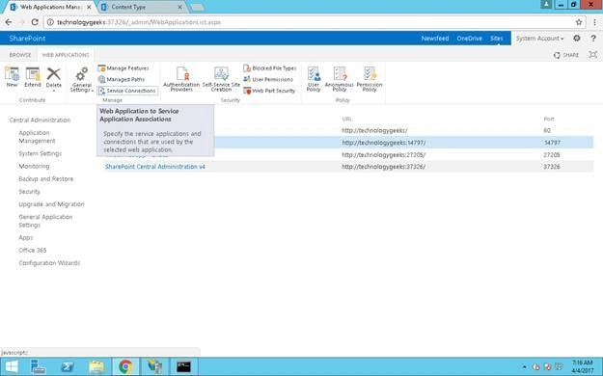
Task: Open a new browser tab
Action: pyautogui.click(x=197, y=8)
